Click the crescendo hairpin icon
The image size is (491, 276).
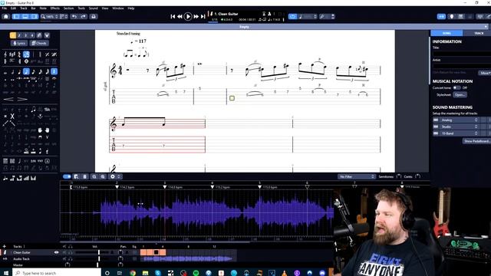tap(8, 99)
